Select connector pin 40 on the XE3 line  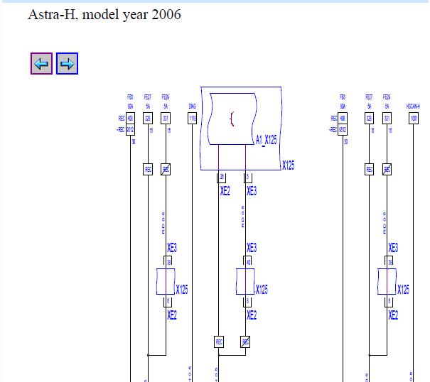248,261
